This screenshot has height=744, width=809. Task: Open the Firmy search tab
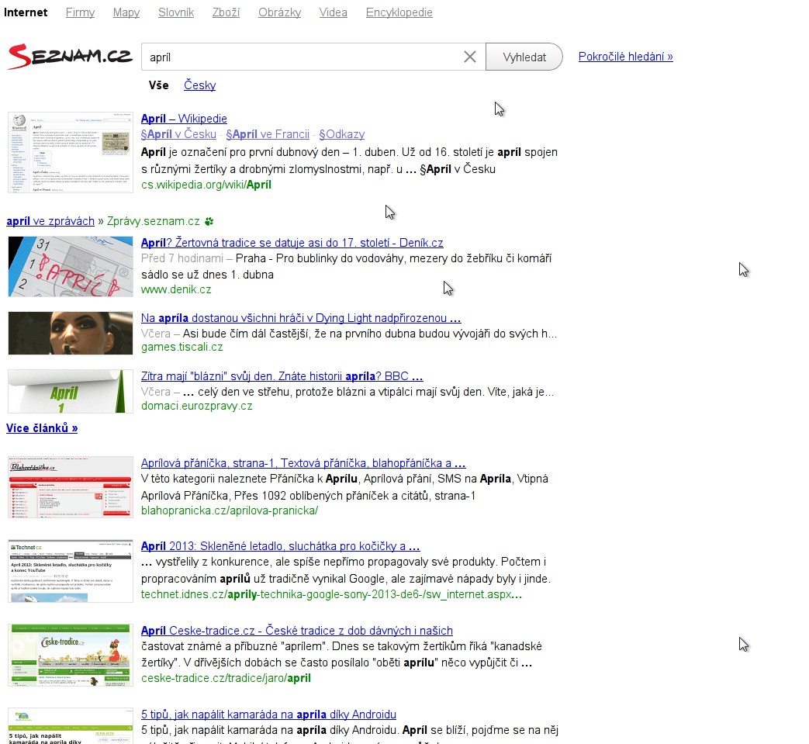80,12
